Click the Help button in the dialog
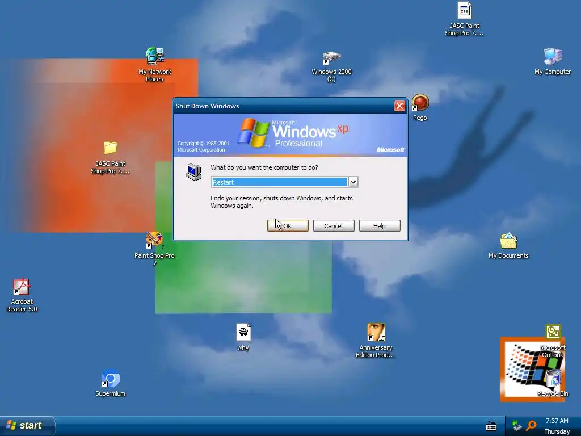Screen dimensions: 581x436 [380, 226]
